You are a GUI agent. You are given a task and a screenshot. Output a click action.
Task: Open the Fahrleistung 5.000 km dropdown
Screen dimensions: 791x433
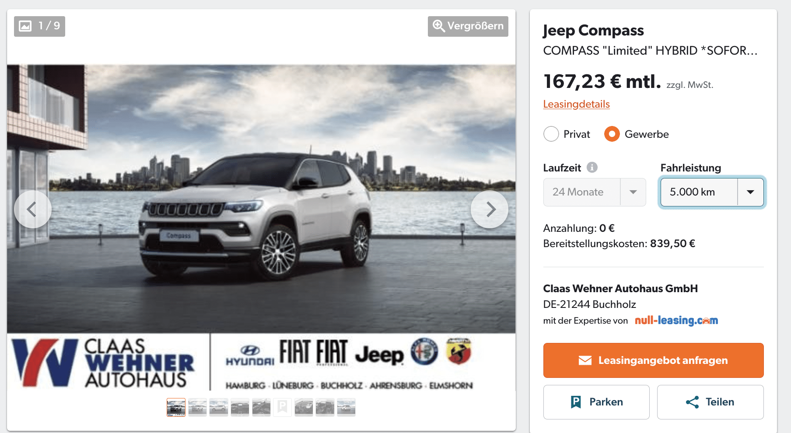[x=712, y=192]
